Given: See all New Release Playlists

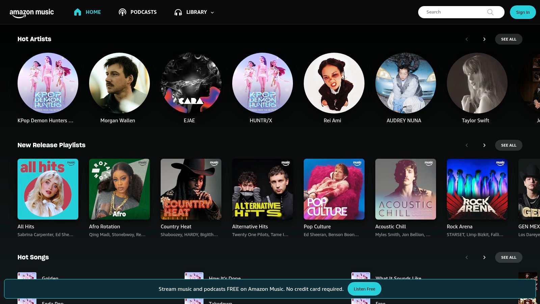Looking at the screenshot, I should (509, 145).
